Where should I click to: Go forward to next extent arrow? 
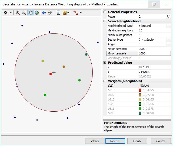coord(50,13)
